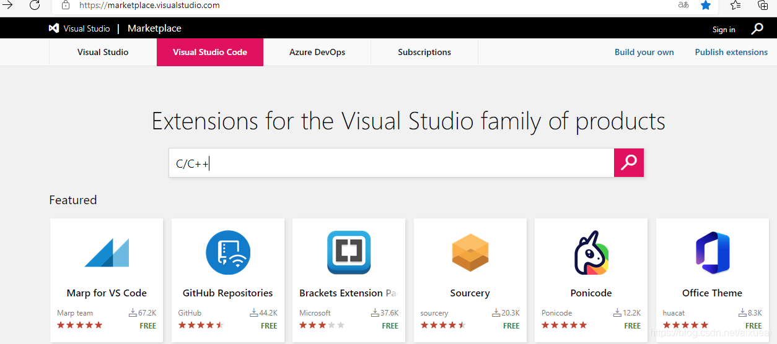Open Office Theme extension title

pos(713,293)
